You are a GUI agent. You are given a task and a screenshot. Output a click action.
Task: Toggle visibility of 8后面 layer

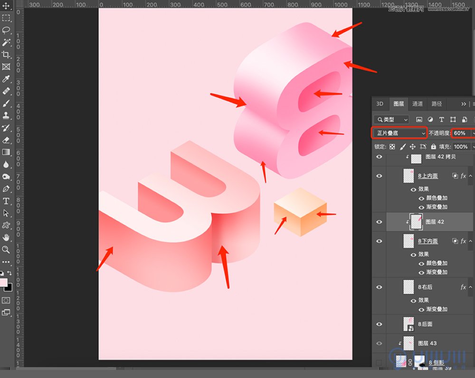(379, 324)
